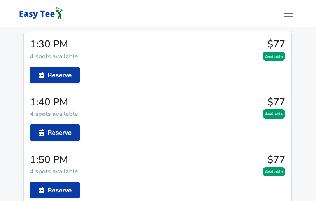Image resolution: width=316 pixels, height=201 pixels.
Task: Reserve the 1:30 PM tee time
Action: (x=55, y=75)
